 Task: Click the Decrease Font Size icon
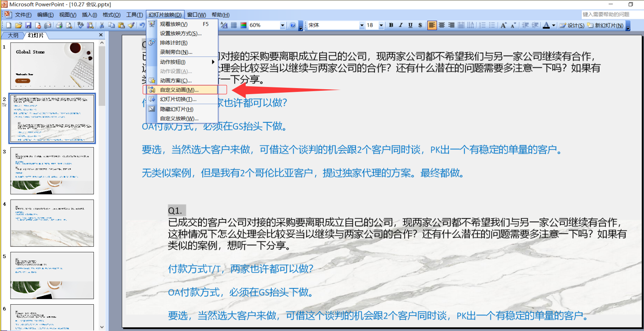point(513,25)
